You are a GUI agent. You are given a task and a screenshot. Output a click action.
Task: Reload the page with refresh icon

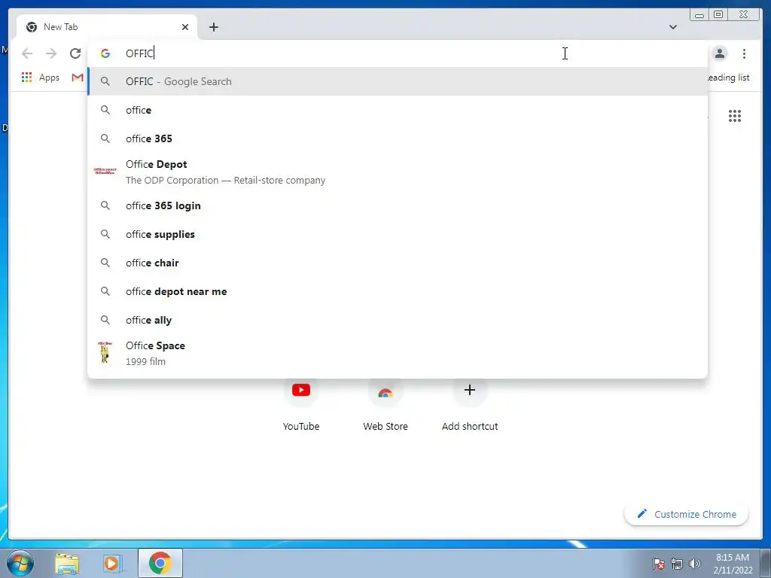(75, 53)
